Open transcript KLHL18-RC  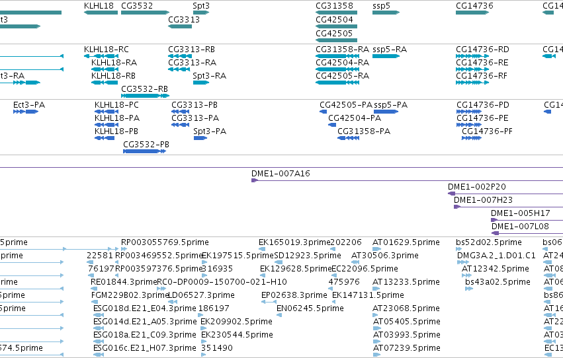tap(101, 56)
